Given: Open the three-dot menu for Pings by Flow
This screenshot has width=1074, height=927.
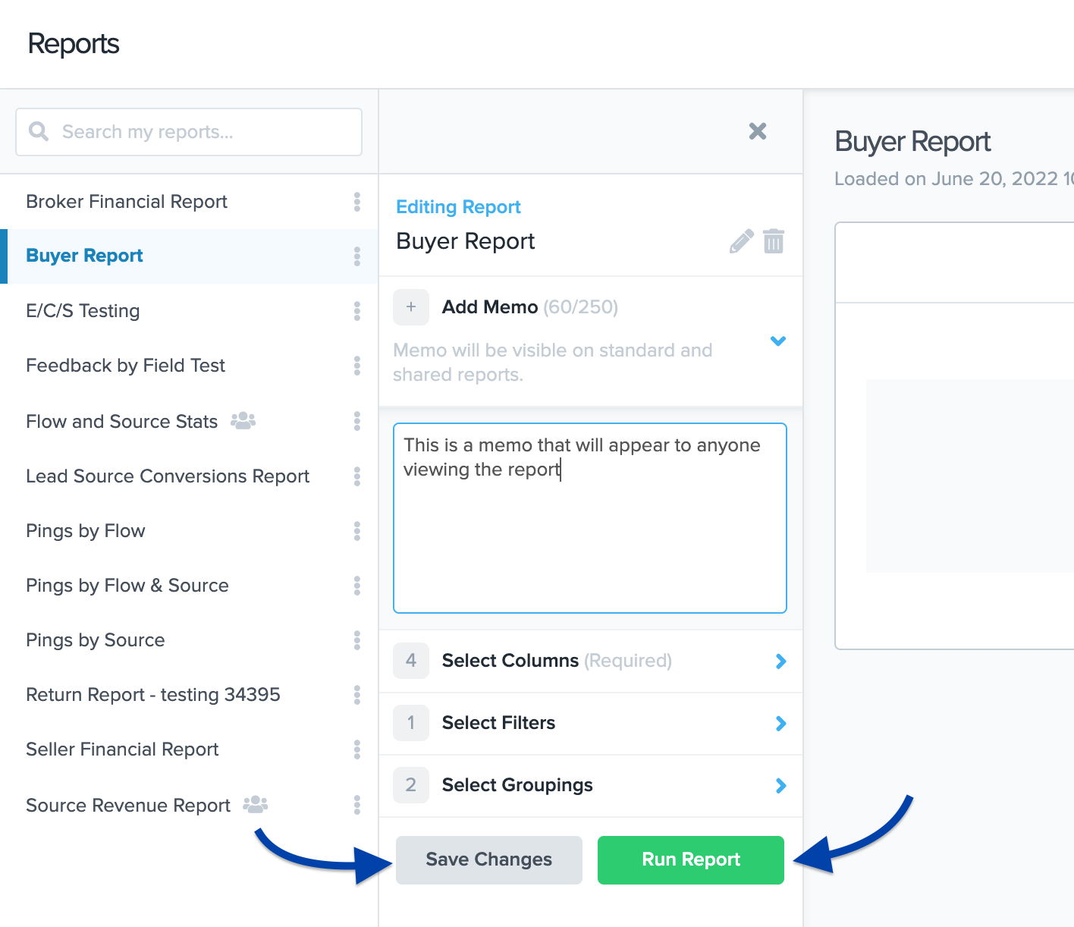Looking at the screenshot, I should pos(356,531).
